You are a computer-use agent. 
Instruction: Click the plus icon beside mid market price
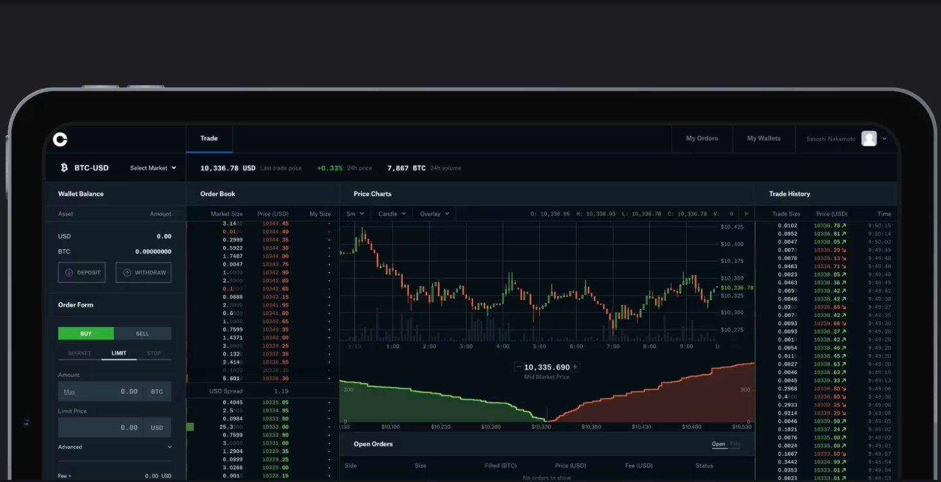tap(575, 367)
